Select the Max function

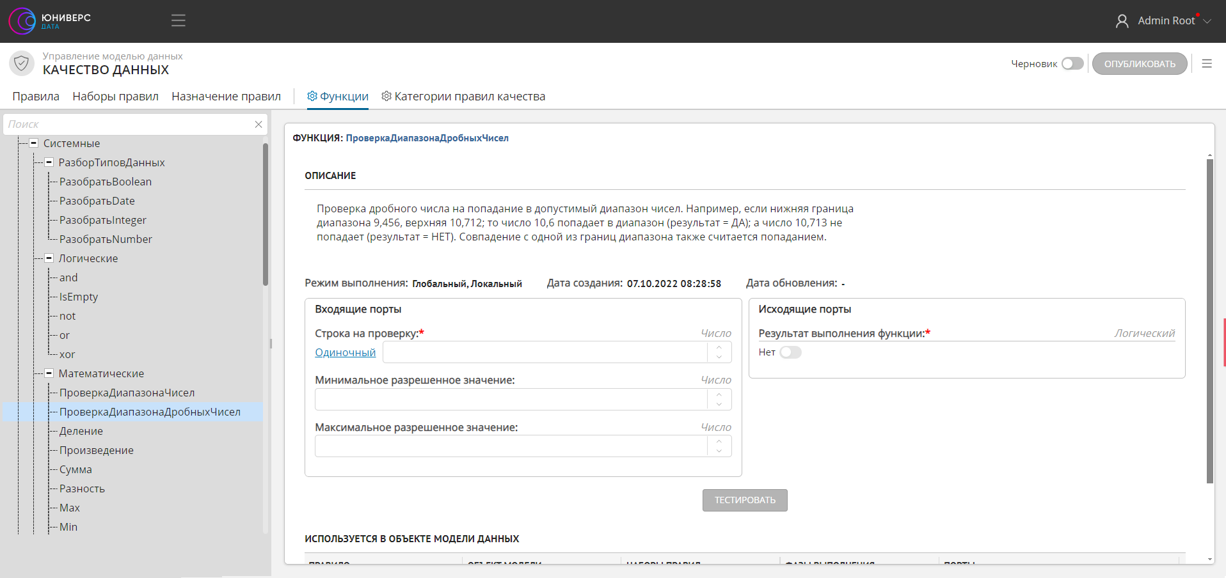[x=70, y=508]
